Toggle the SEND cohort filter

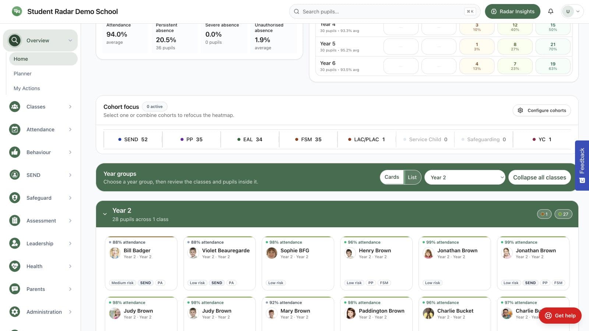click(133, 139)
